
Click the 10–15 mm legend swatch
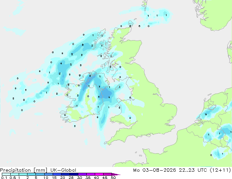[49, 174]
